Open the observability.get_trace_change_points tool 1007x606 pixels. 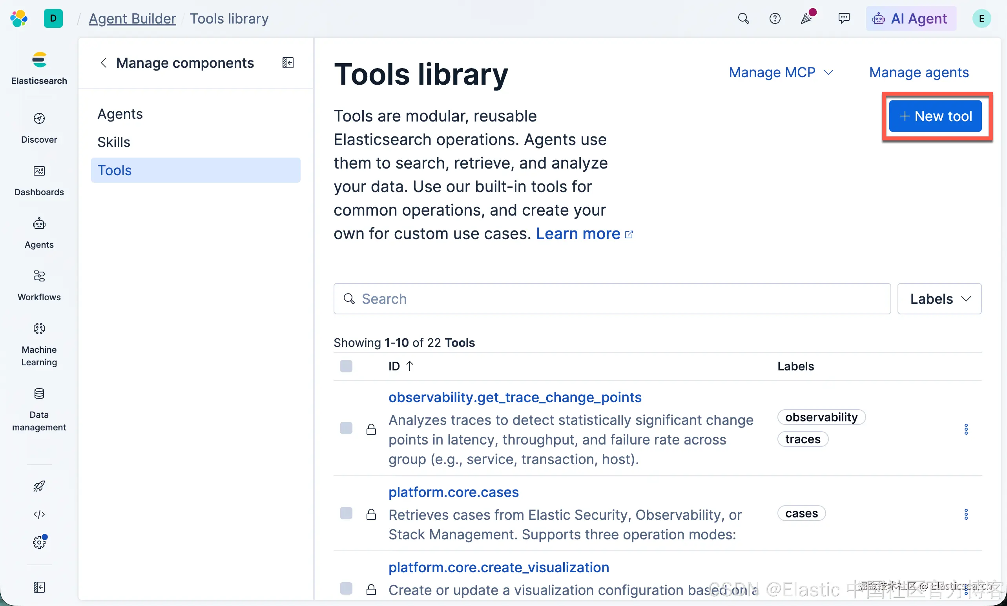coord(515,397)
